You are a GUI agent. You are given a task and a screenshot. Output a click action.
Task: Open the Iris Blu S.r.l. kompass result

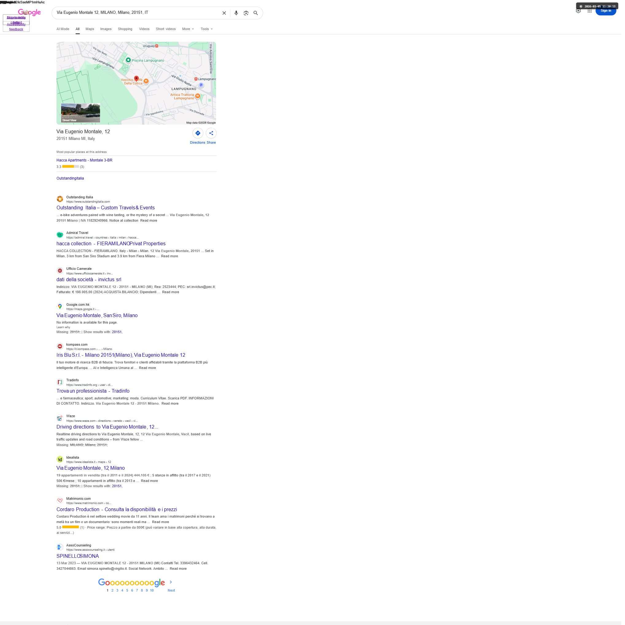tap(122, 357)
